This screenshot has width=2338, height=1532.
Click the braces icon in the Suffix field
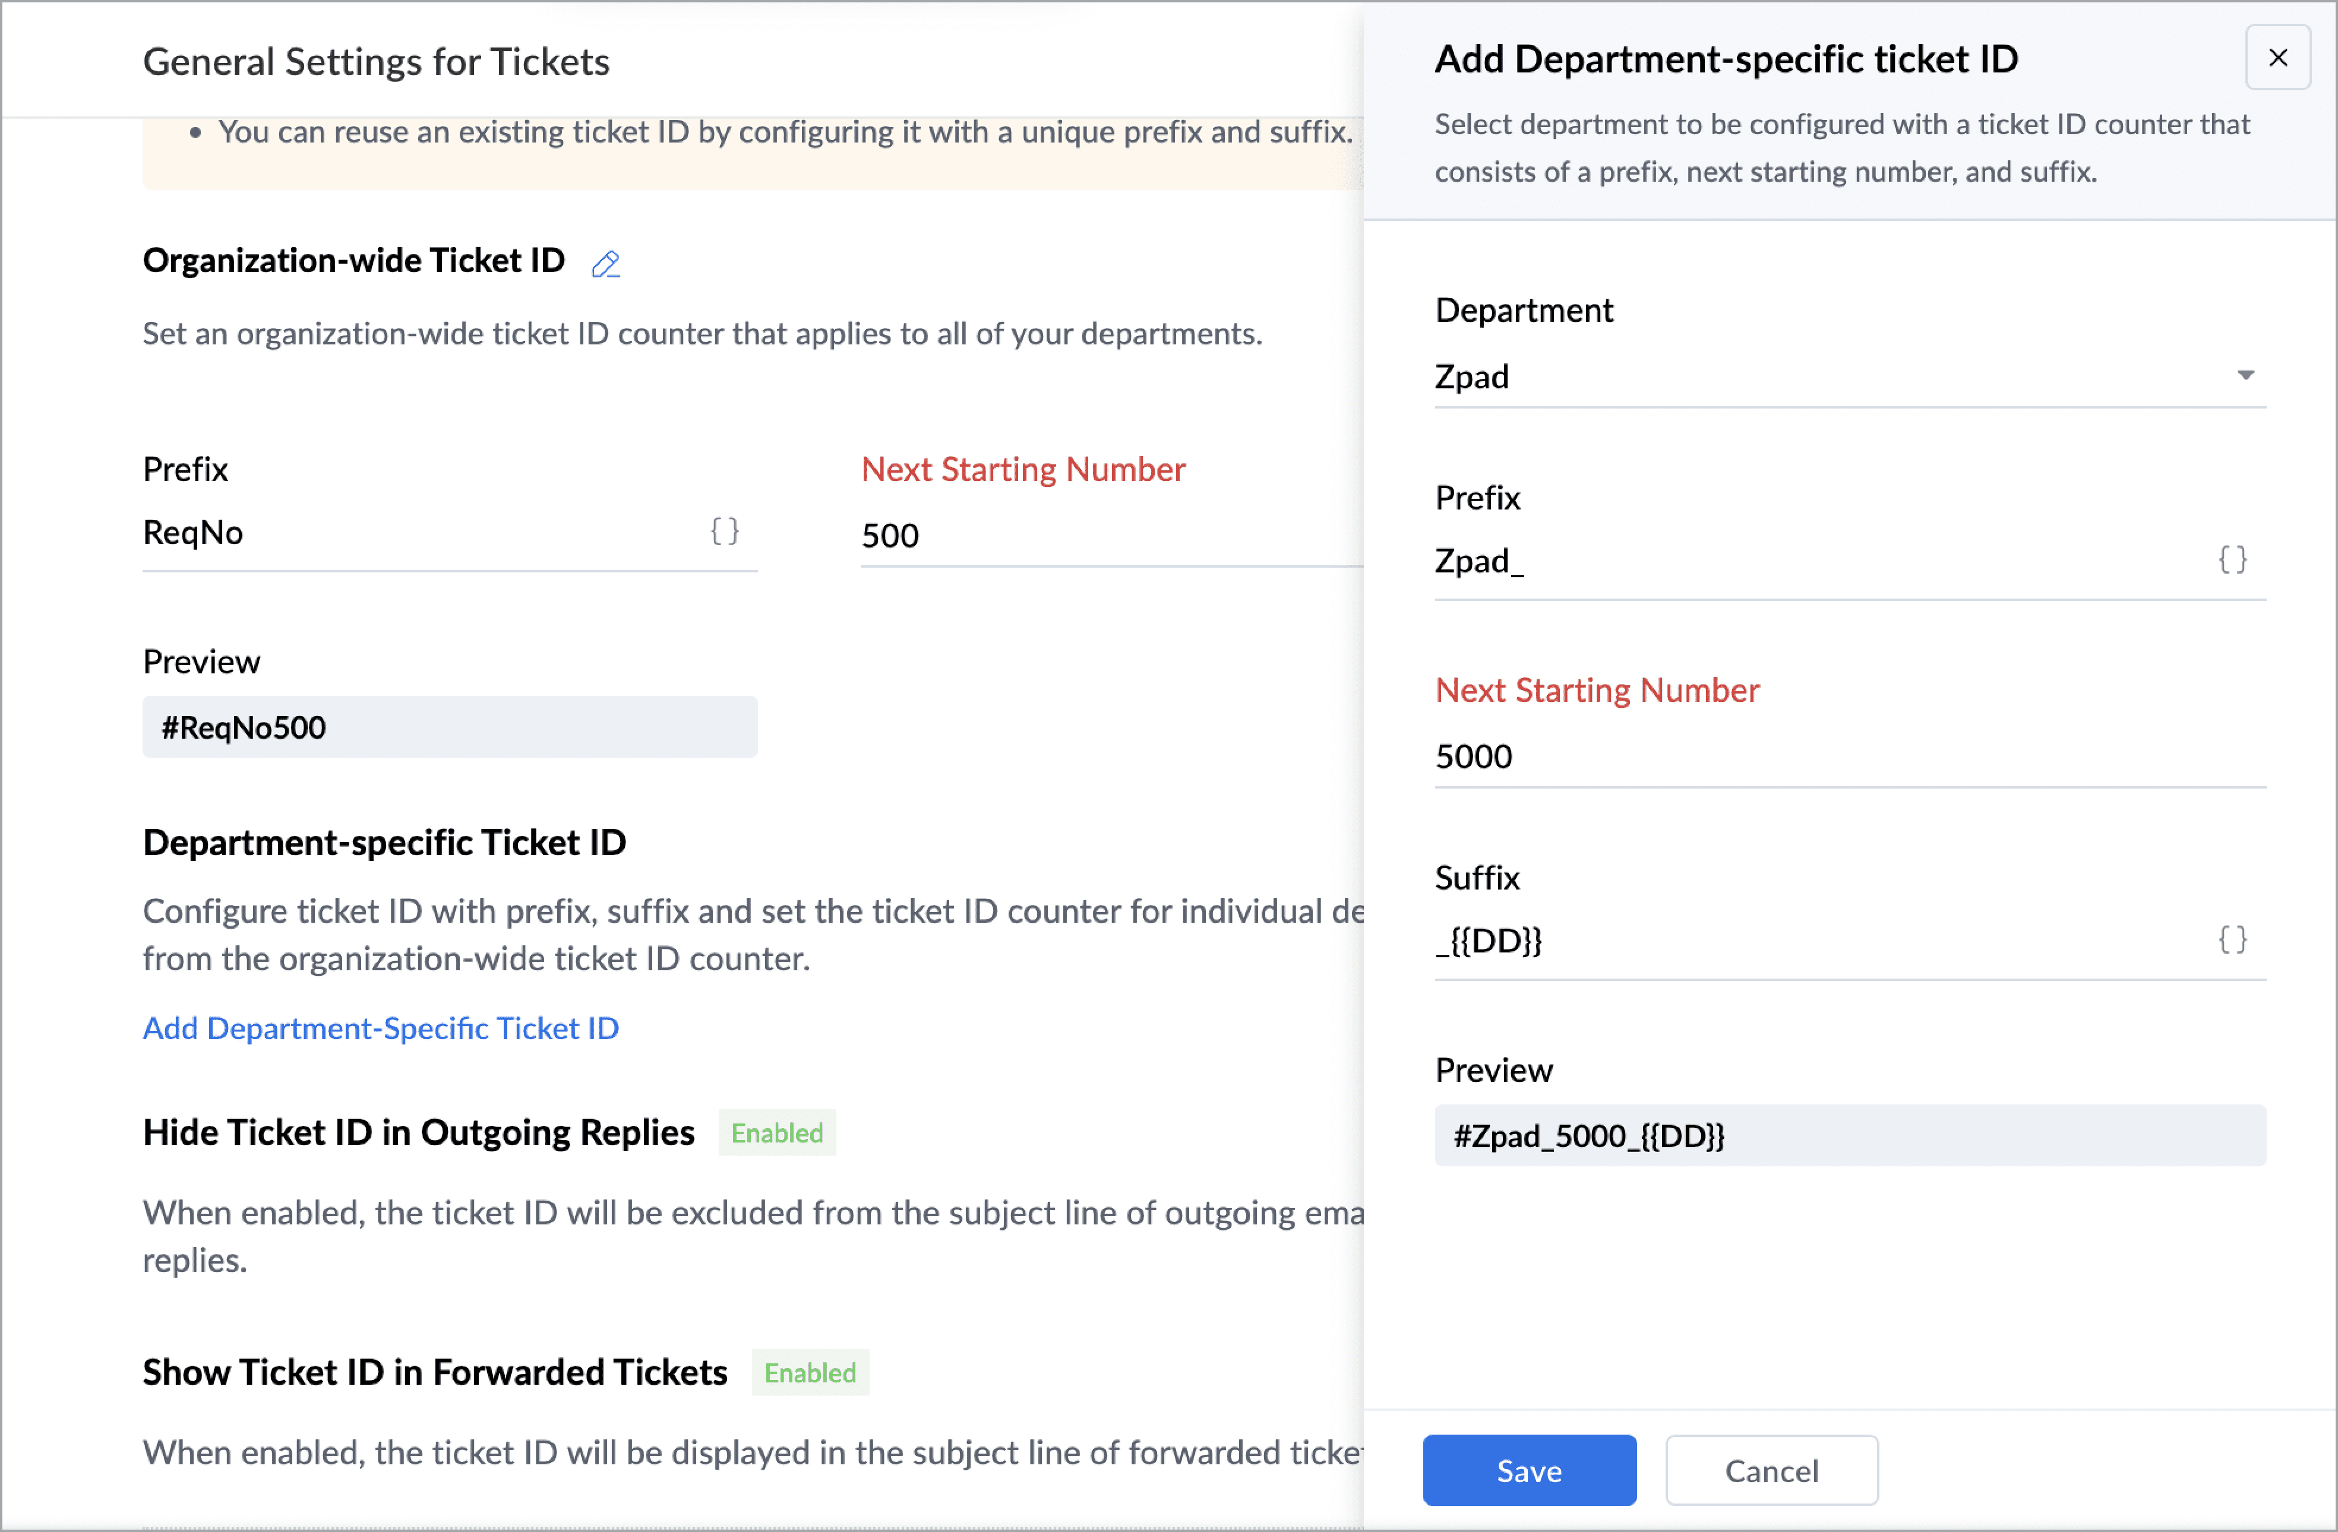[x=2232, y=940]
